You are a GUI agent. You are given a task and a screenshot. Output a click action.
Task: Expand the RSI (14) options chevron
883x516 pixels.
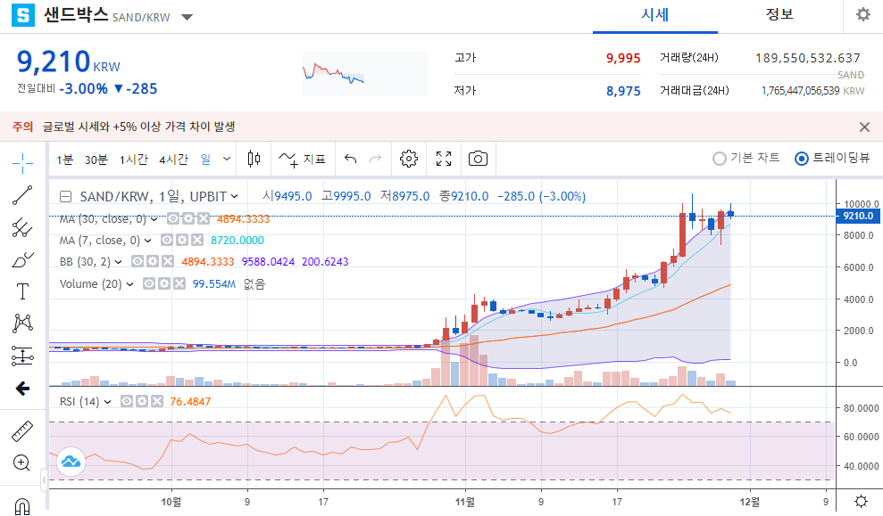pos(107,402)
